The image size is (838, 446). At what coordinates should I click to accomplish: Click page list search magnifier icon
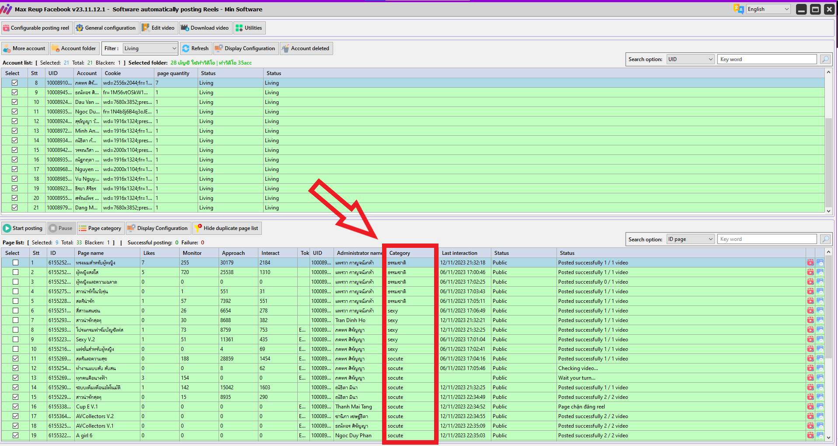(x=825, y=239)
